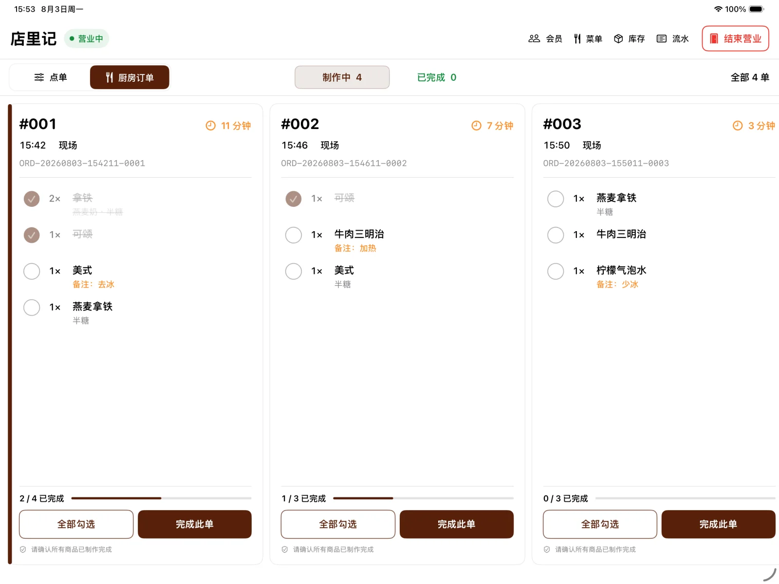Click the 营业中 status badge

[87, 38]
